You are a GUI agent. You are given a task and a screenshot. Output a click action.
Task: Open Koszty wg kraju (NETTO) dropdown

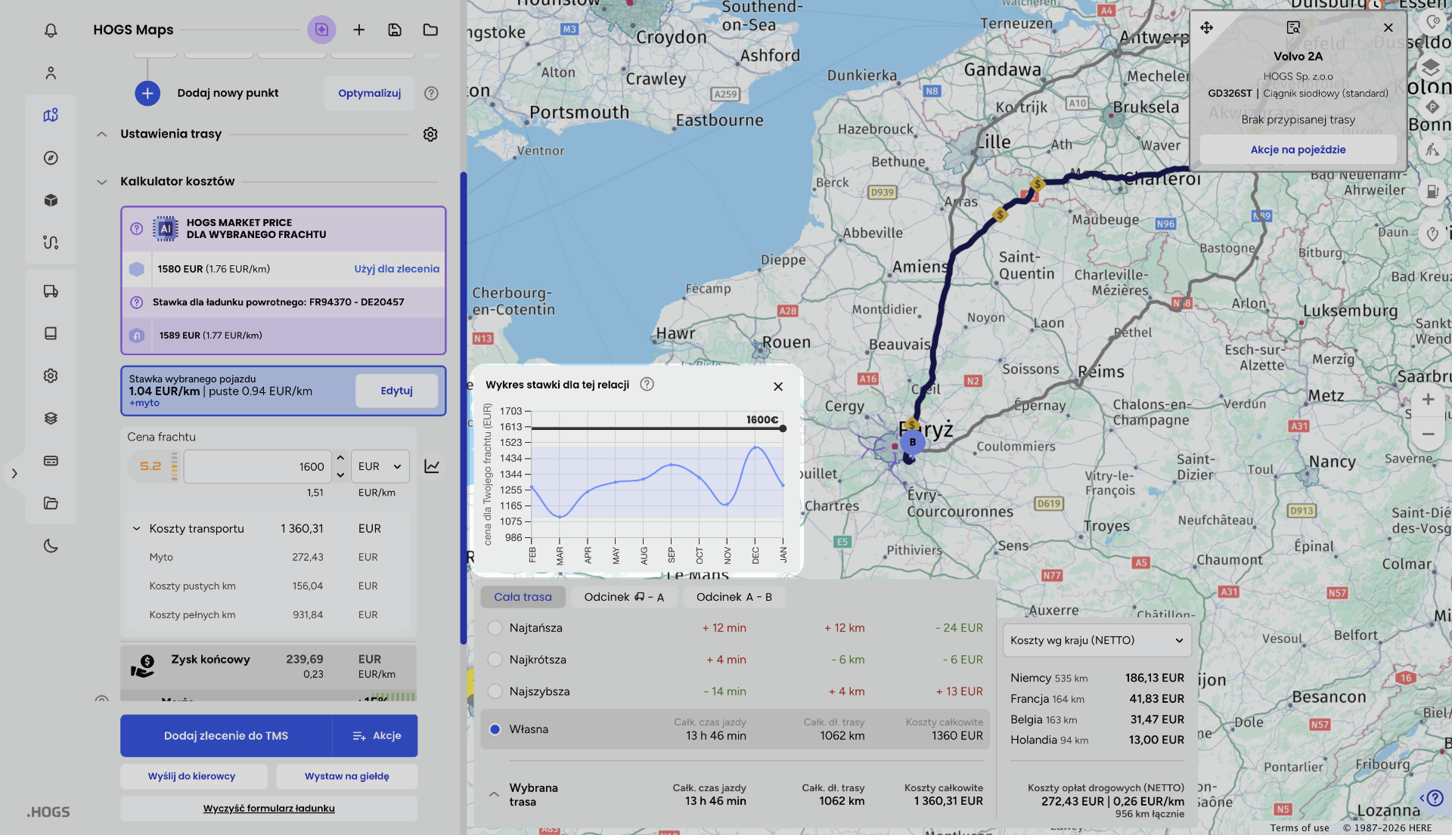1097,640
